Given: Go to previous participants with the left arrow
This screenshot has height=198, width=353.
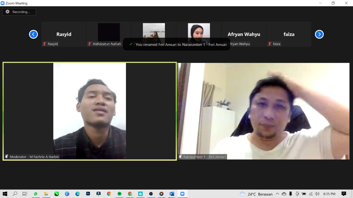Looking at the screenshot, I should pyautogui.click(x=33, y=34).
